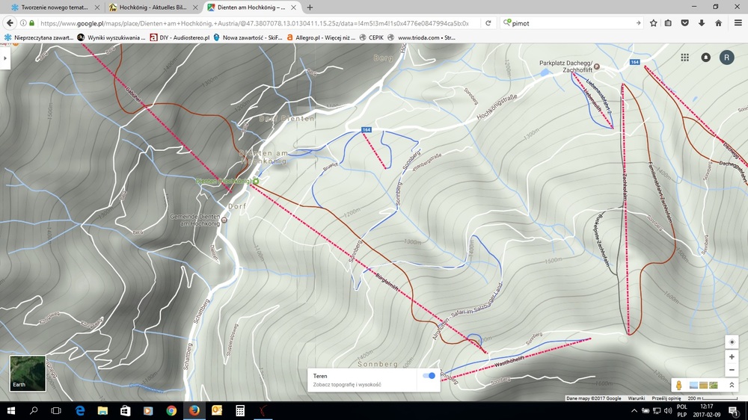Open the Action Center notifications
748x420 pixels.
[734, 410]
